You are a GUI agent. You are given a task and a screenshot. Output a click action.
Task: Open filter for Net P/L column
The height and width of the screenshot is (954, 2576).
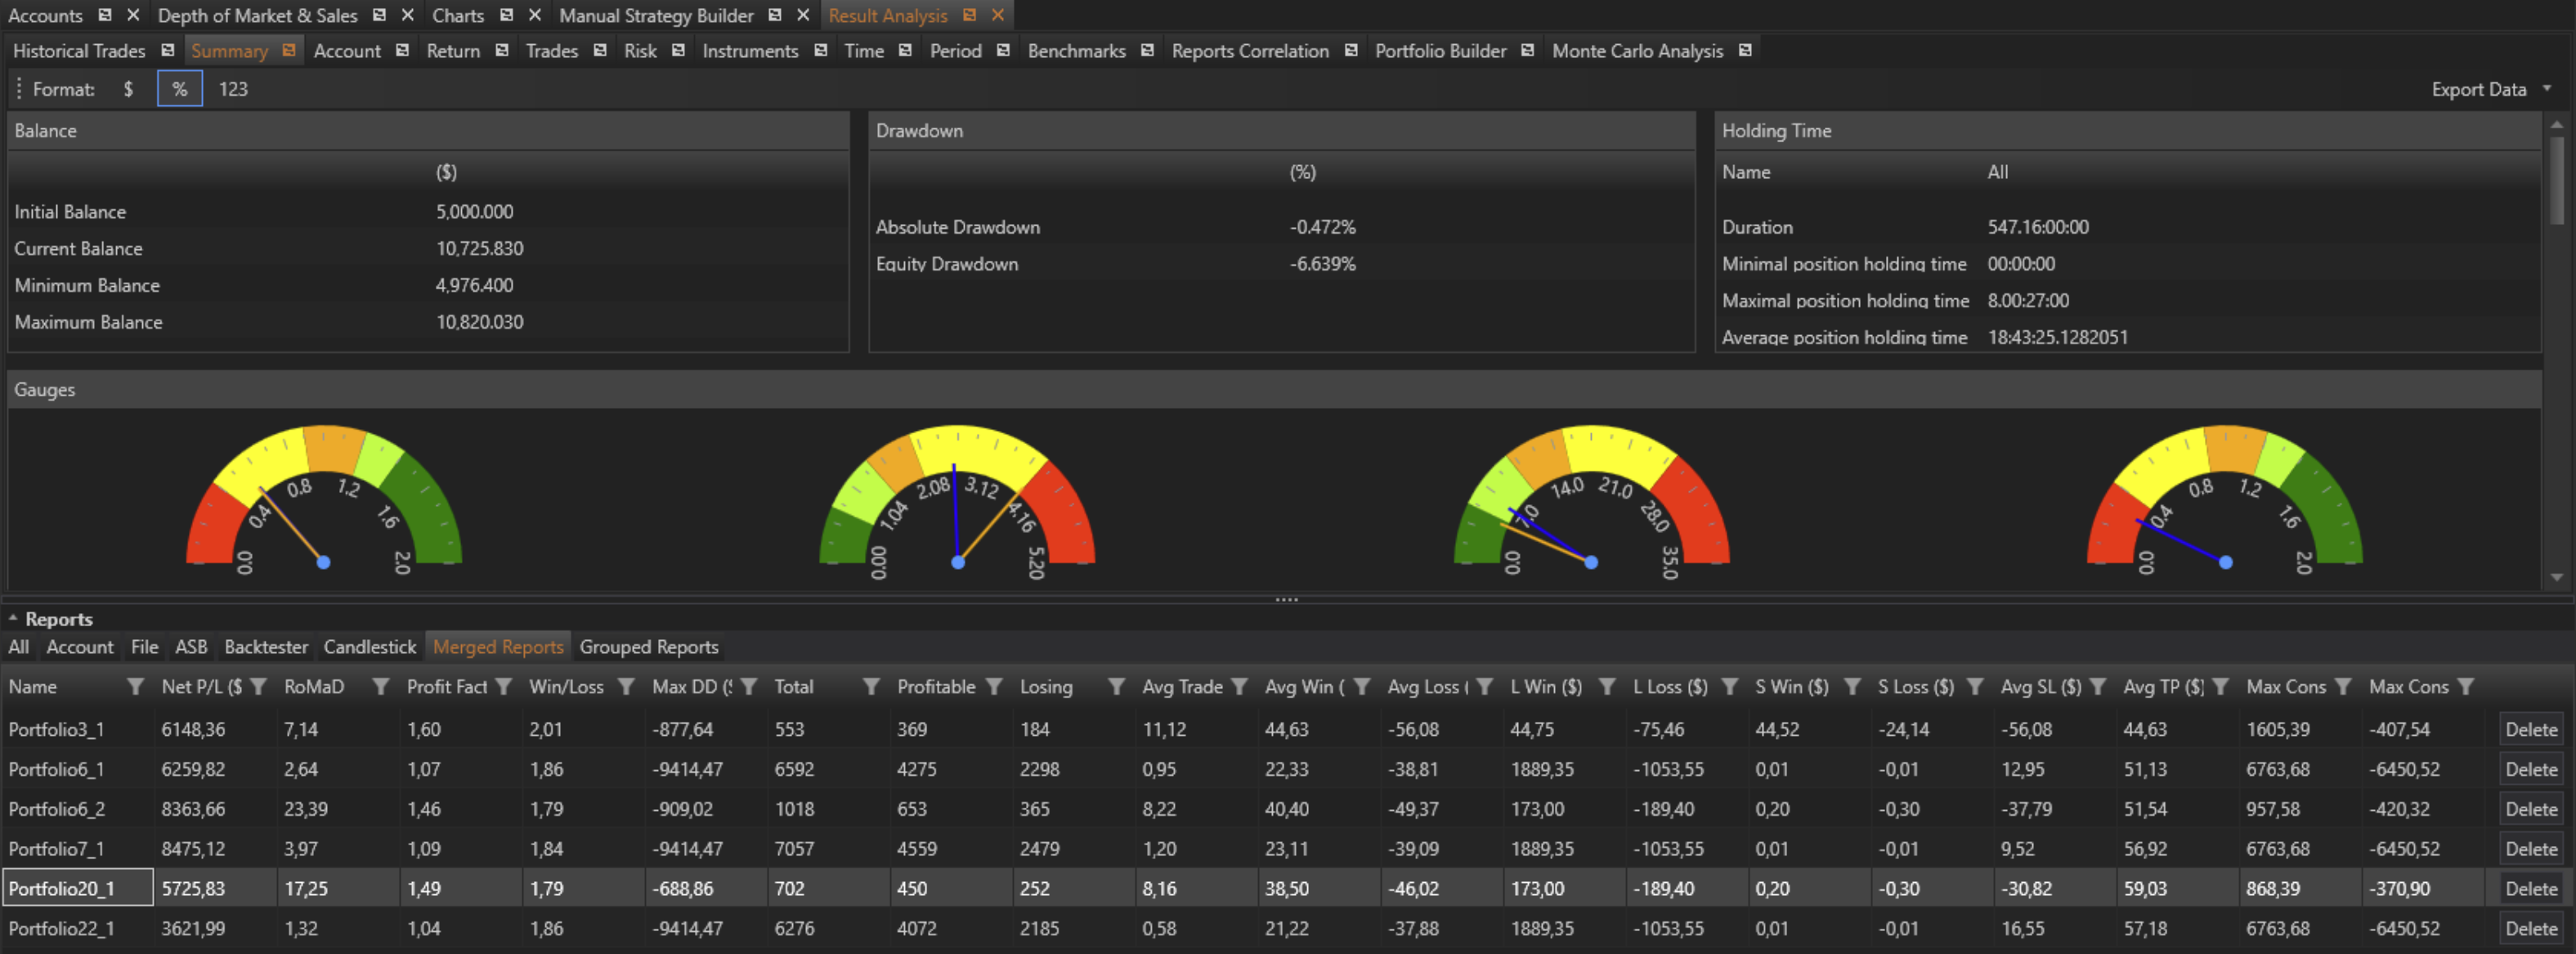pyautogui.click(x=258, y=686)
